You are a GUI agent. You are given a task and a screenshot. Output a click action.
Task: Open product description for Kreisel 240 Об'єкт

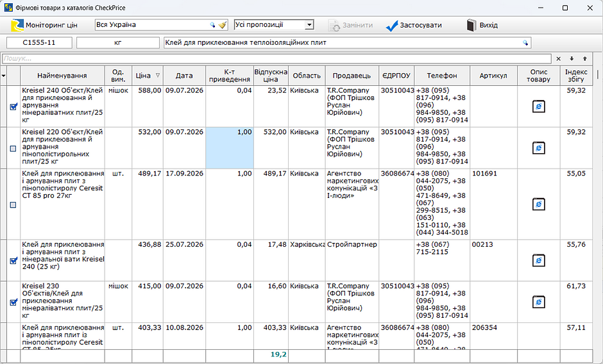tap(538, 106)
